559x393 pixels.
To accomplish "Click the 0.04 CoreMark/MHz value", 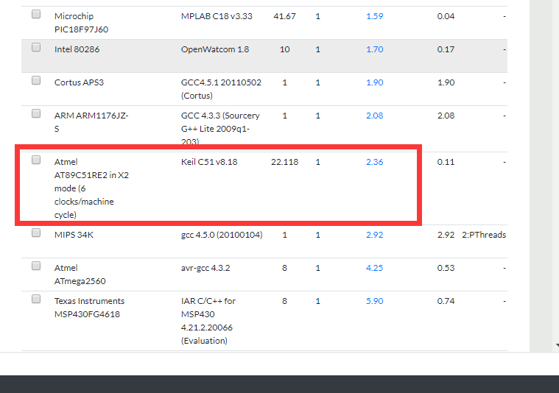I will coord(446,16).
